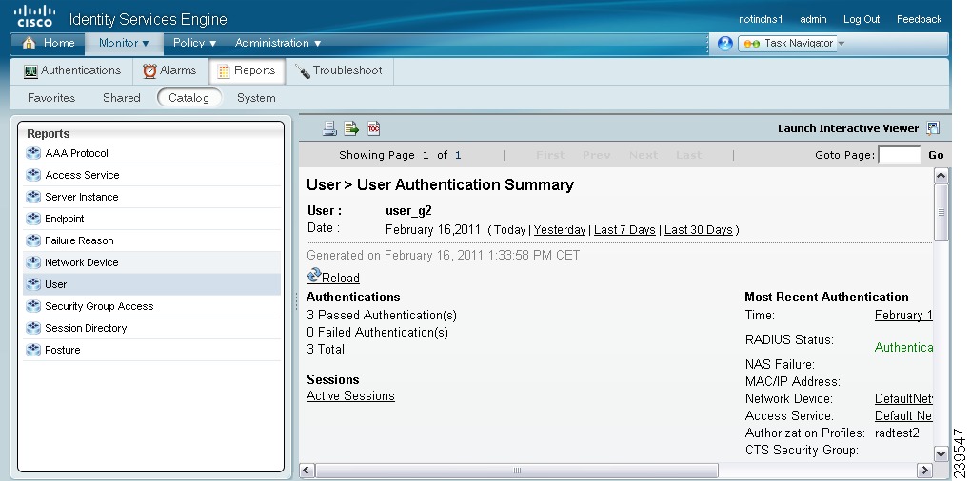Expand the Task Navigator dropdown arrow
The width and height of the screenshot is (971, 481).
tap(841, 44)
